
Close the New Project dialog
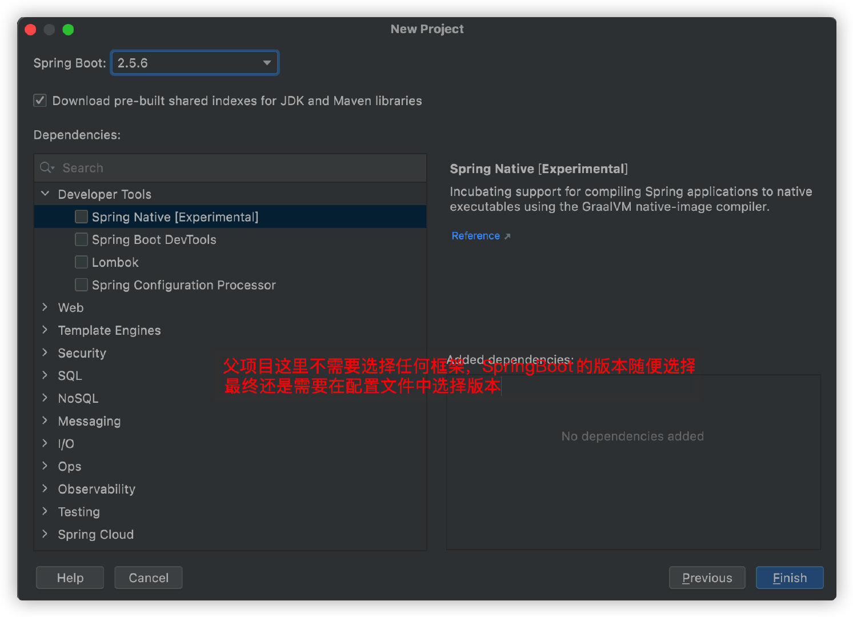[31, 30]
